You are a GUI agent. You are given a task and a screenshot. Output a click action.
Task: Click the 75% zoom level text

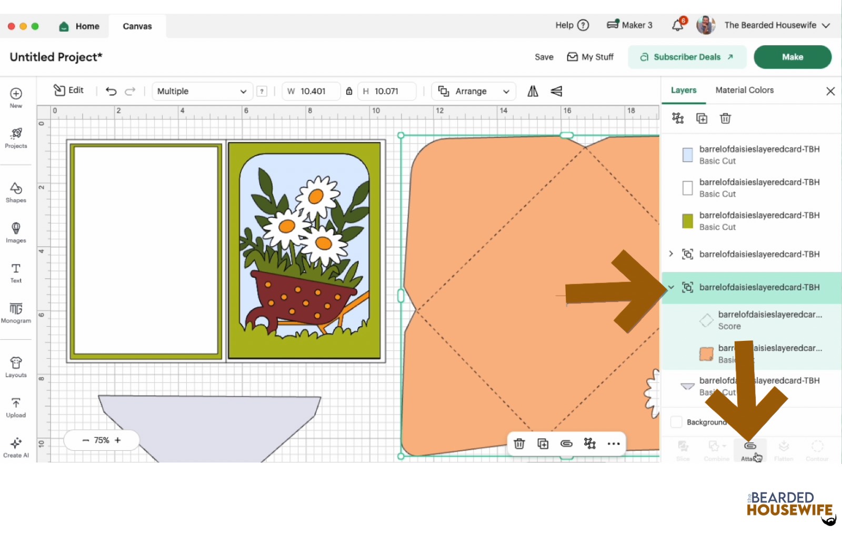coord(102,440)
